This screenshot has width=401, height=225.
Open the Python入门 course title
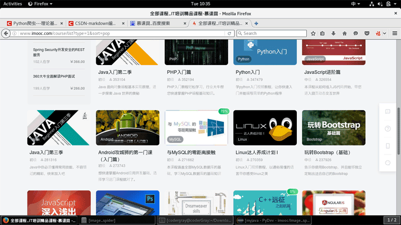[248, 72]
